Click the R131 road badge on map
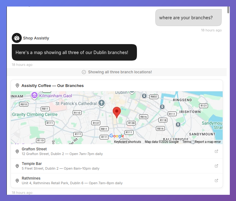The height and width of the screenshot is (201, 236). point(203,106)
